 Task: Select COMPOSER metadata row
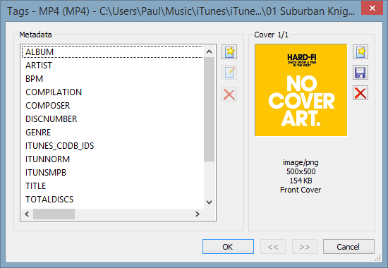[112, 105]
